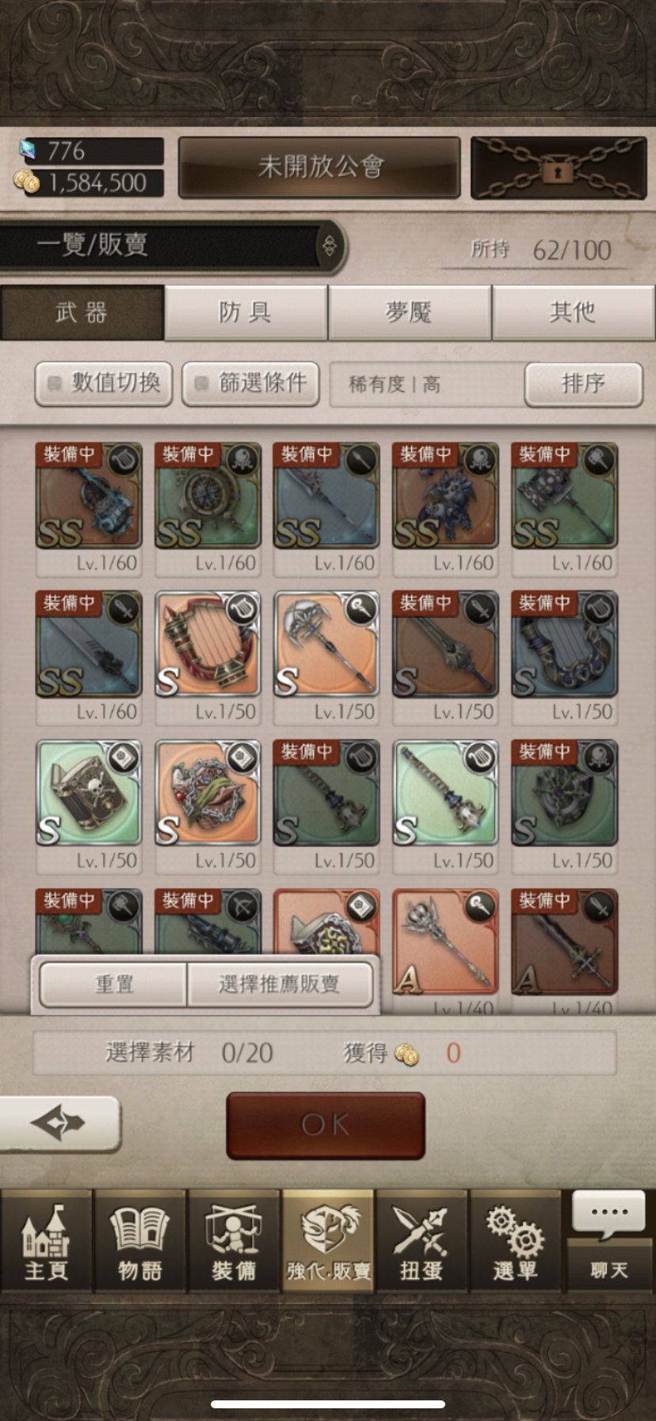Go to the 裝備 equipment puppet icon
The width and height of the screenshot is (656, 1421).
coord(234,1242)
